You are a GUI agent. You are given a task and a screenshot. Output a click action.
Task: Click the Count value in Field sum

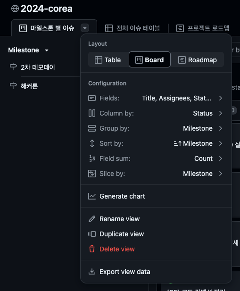pyautogui.click(x=204, y=158)
